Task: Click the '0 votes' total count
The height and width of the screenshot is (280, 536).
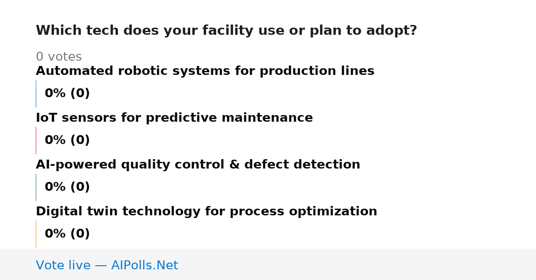Action: (59, 57)
